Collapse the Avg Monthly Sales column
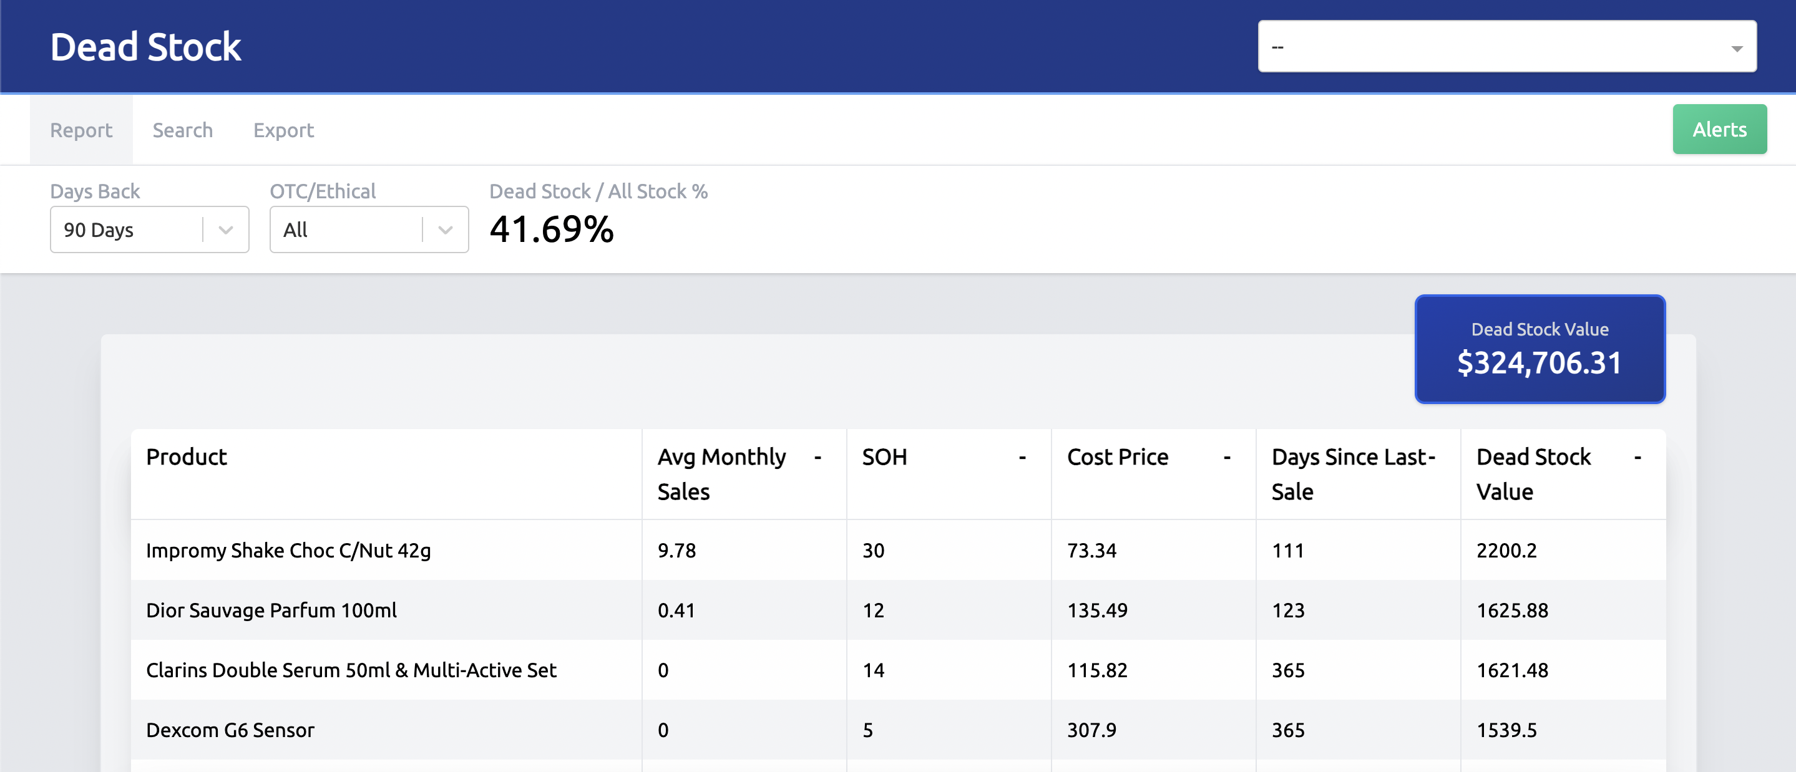The image size is (1796, 772). (818, 458)
